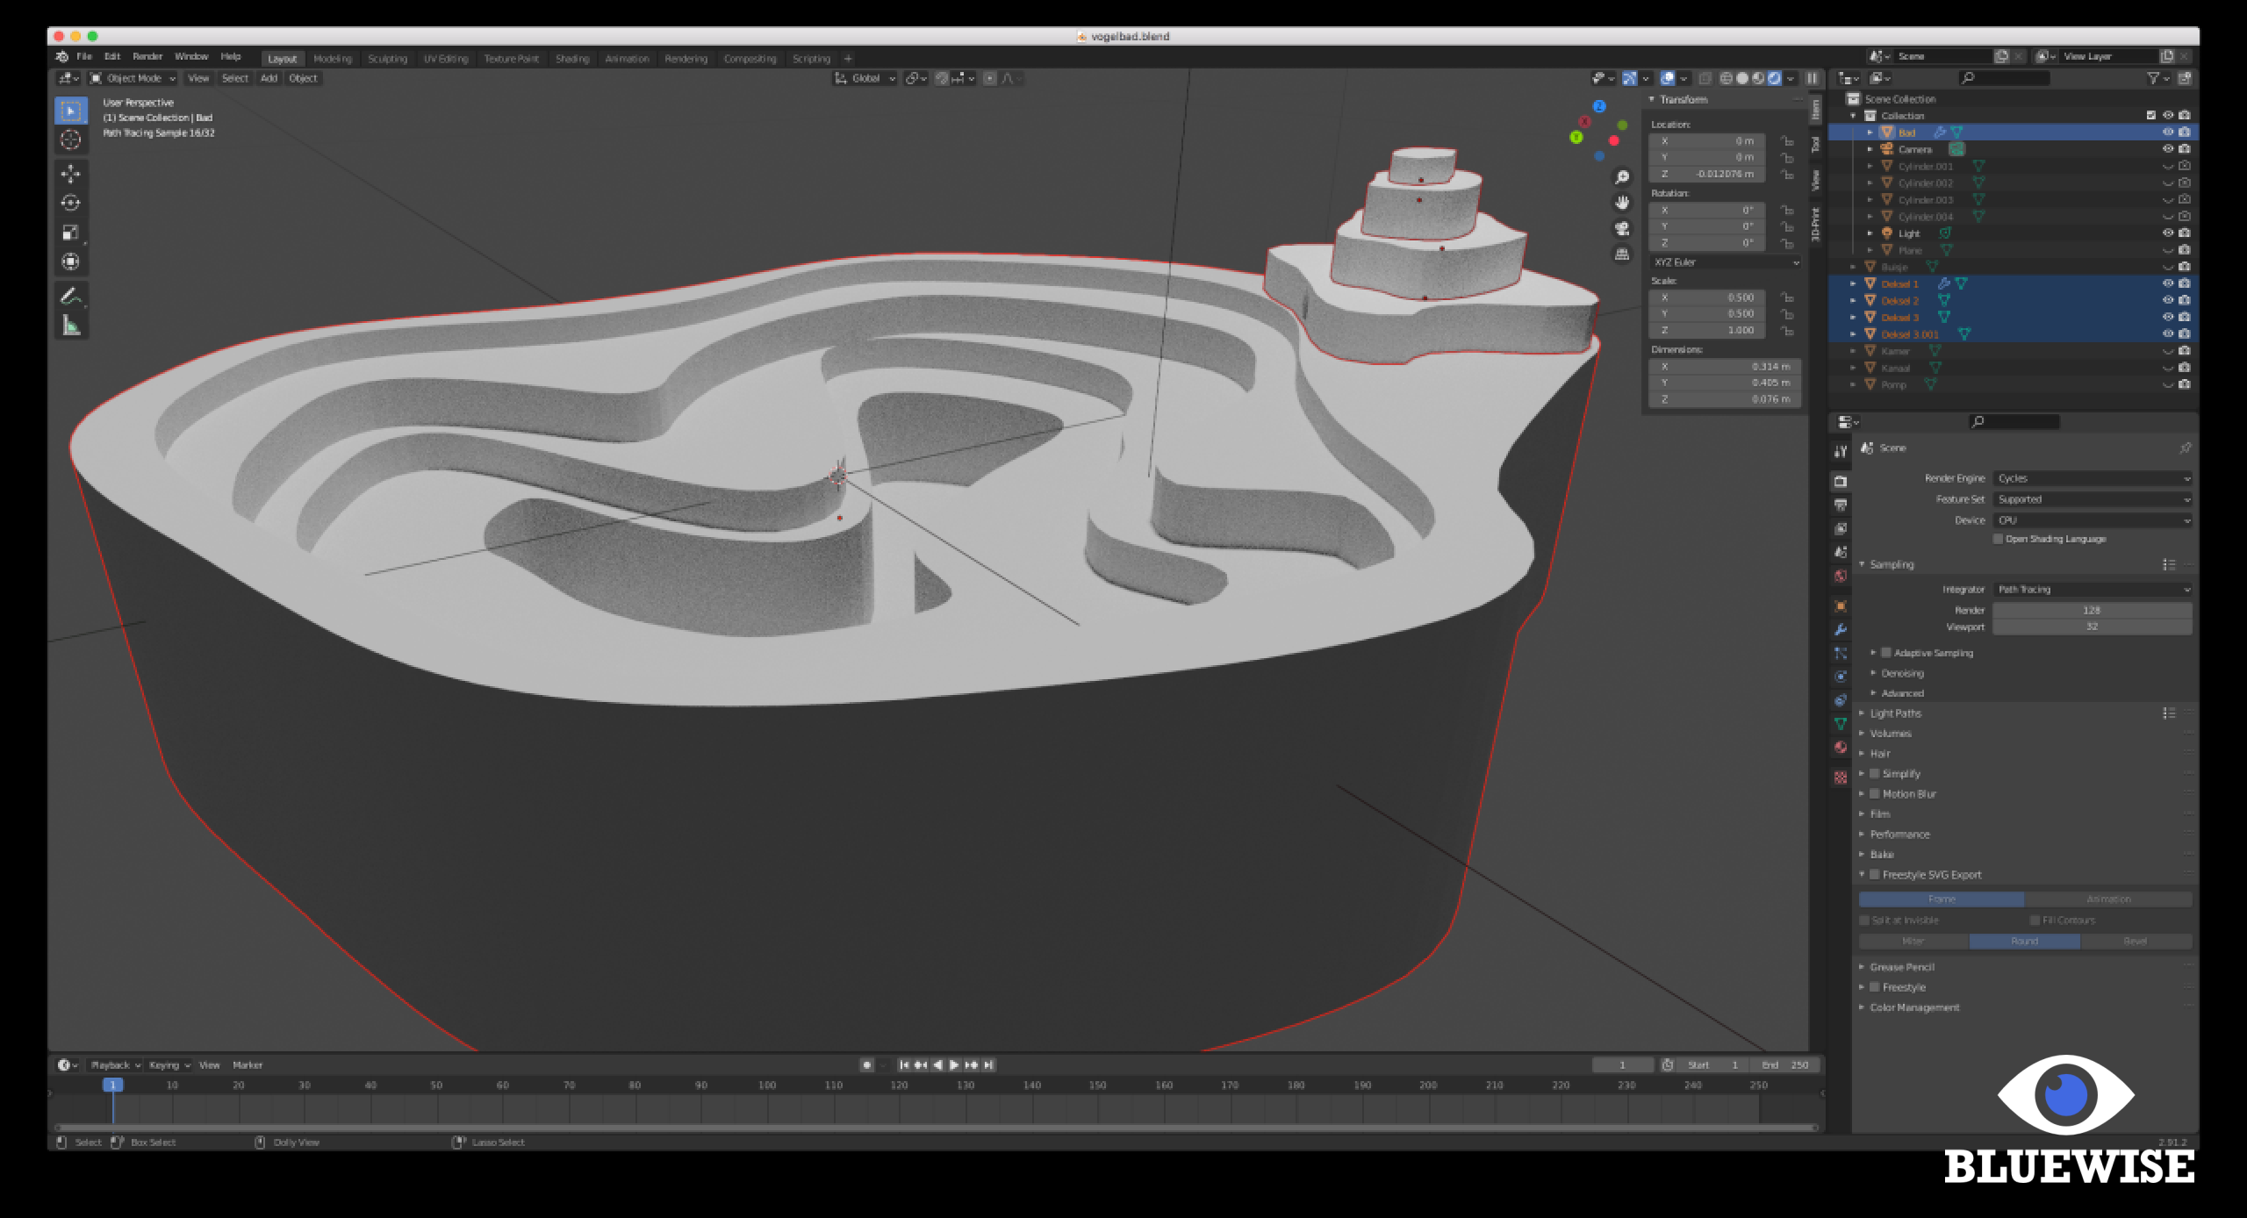Viewport: 2247px width, 1218px height.
Task: Open the Render menu
Action: (147, 56)
